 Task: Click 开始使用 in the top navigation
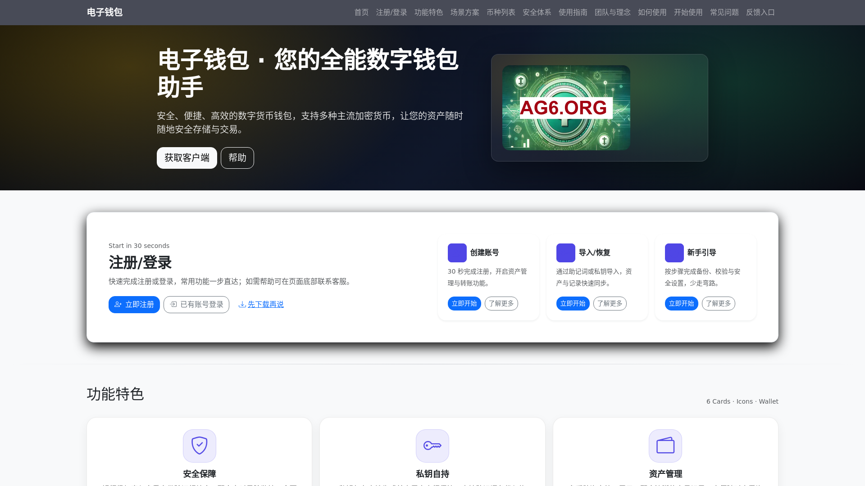688,12
